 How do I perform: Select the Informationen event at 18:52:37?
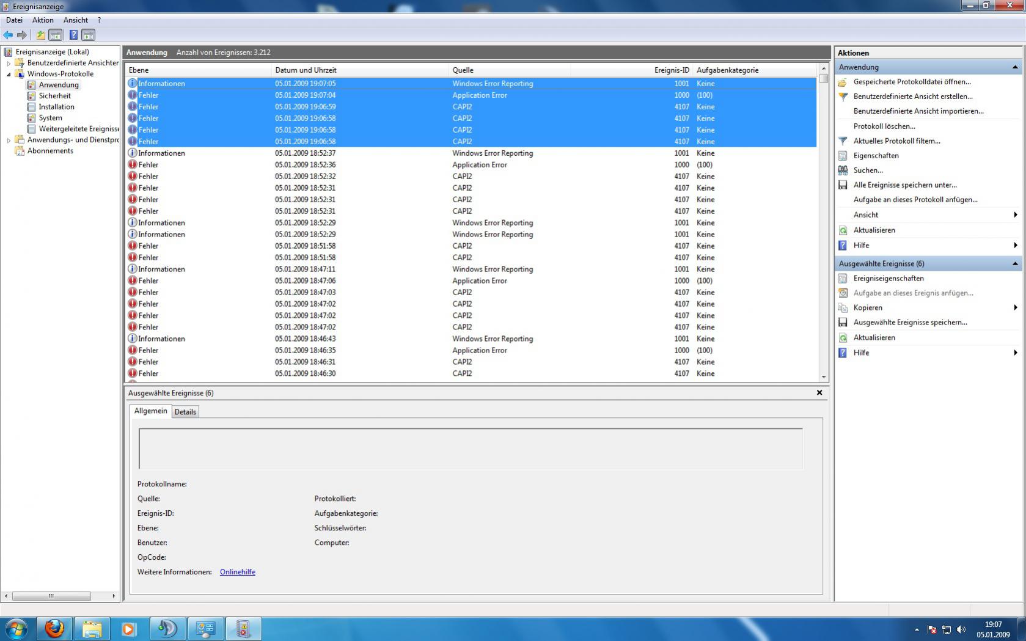471,153
